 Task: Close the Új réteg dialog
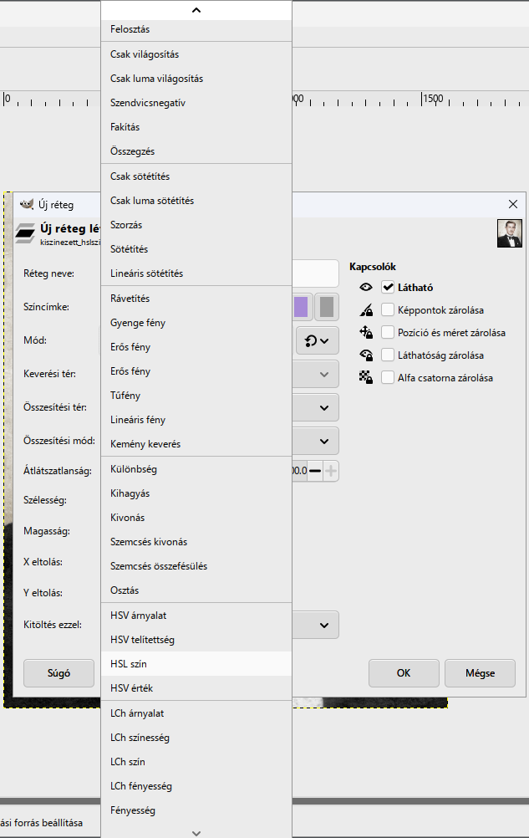(513, 204)
